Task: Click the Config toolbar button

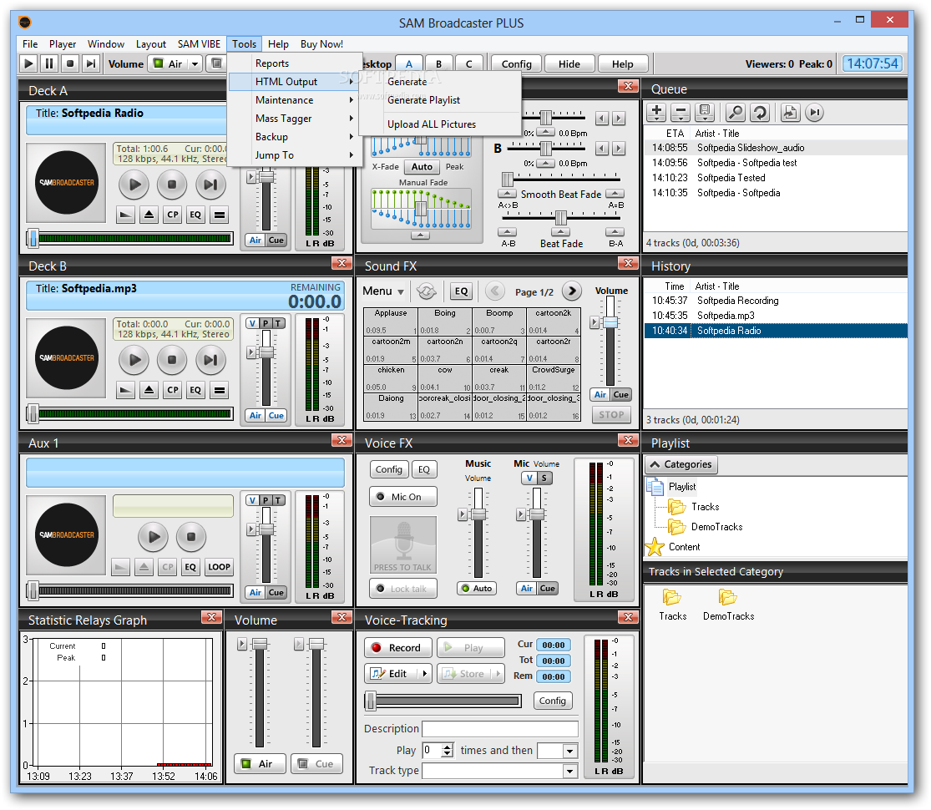Action: [517, 64]
